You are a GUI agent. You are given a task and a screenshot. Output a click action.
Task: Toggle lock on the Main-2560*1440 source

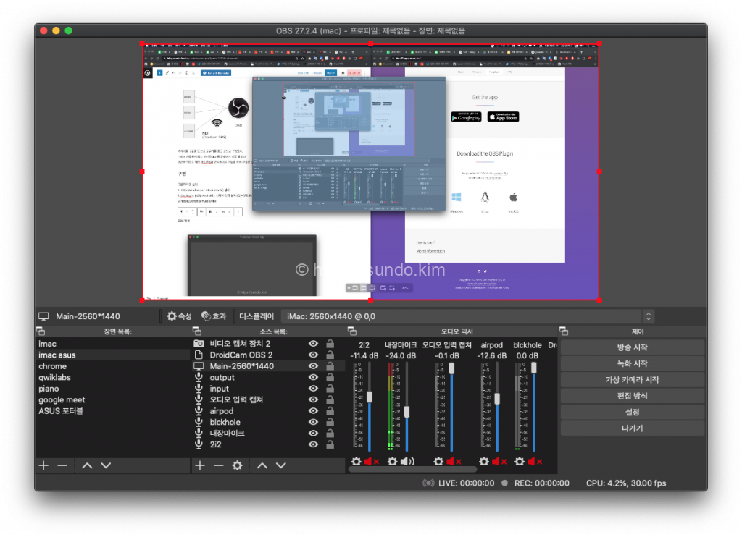pyautogui.click(x=330, y=366)
